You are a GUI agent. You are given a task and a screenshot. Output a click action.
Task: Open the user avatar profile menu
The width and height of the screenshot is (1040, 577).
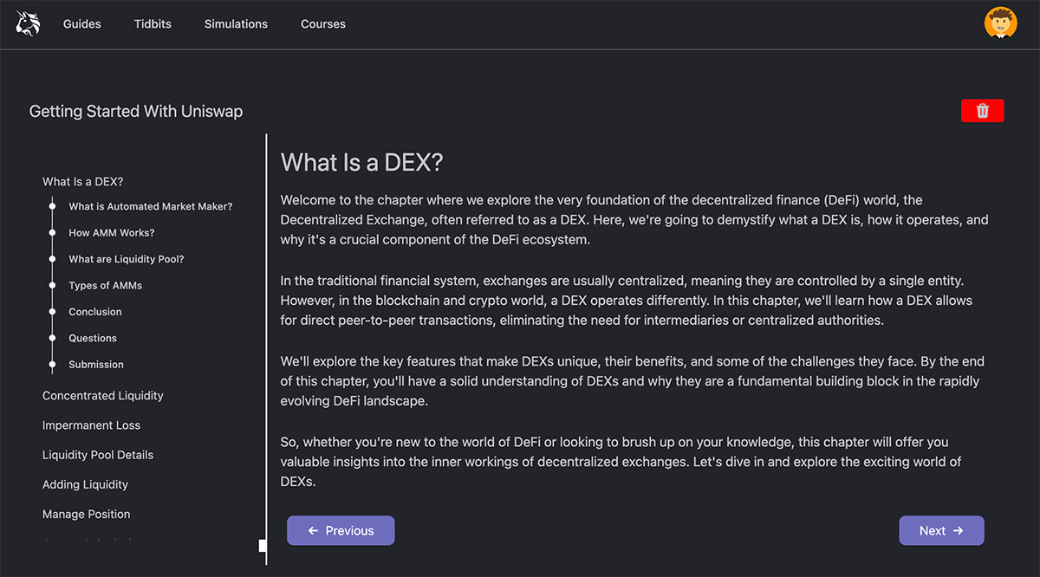[x=1001, y=23]
